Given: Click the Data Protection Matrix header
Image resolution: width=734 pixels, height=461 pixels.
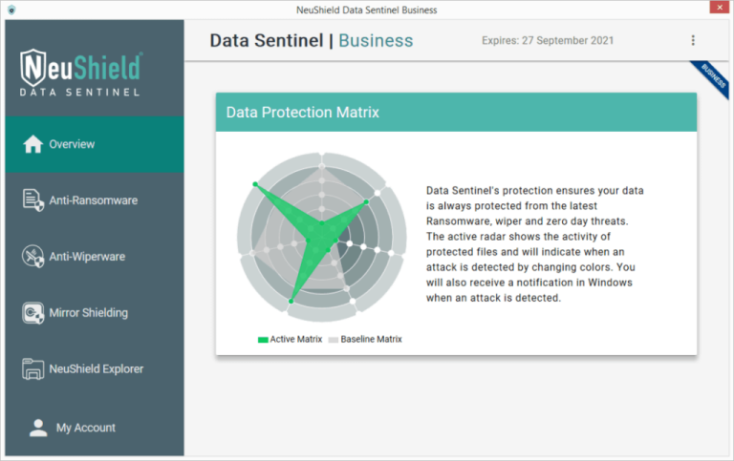Looking at the screenshot, I should (x=456, y=113).
